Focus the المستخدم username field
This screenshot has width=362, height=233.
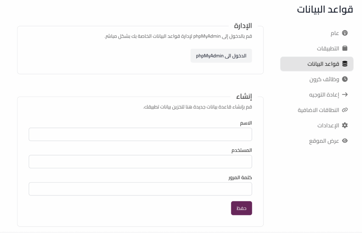140,162
